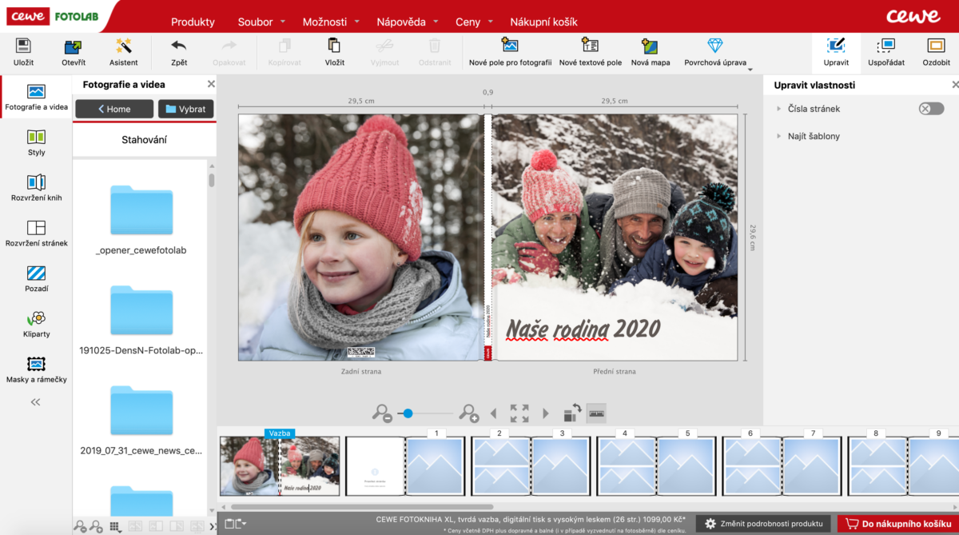The width and height of the screenshot is (959, 535).
Task: Open thumbnail grid size dropdown
Action: [x=114, y=526]
